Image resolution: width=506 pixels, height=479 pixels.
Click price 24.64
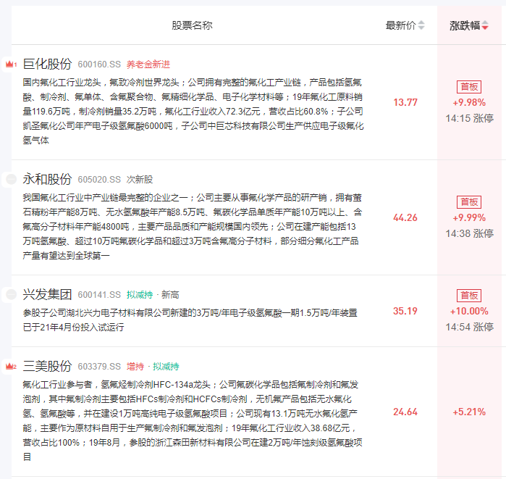pyautogui.click(x=405, y=412)
